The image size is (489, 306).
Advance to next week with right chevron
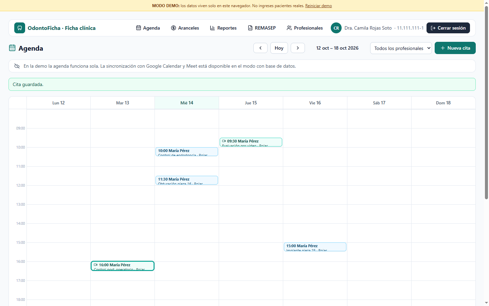point(298,48)
